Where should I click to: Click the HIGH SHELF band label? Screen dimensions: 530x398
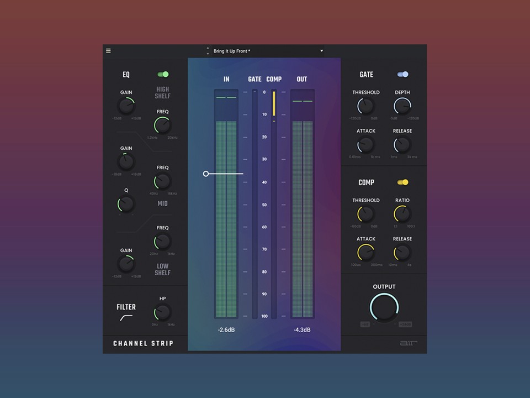(x=162, y=93)
